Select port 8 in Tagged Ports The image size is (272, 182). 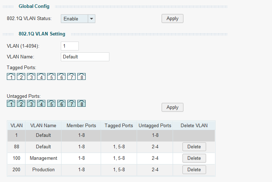coord(81,77)
